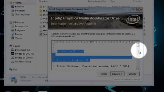Open Descargas folder in sidebar

[x=20, y=11]
